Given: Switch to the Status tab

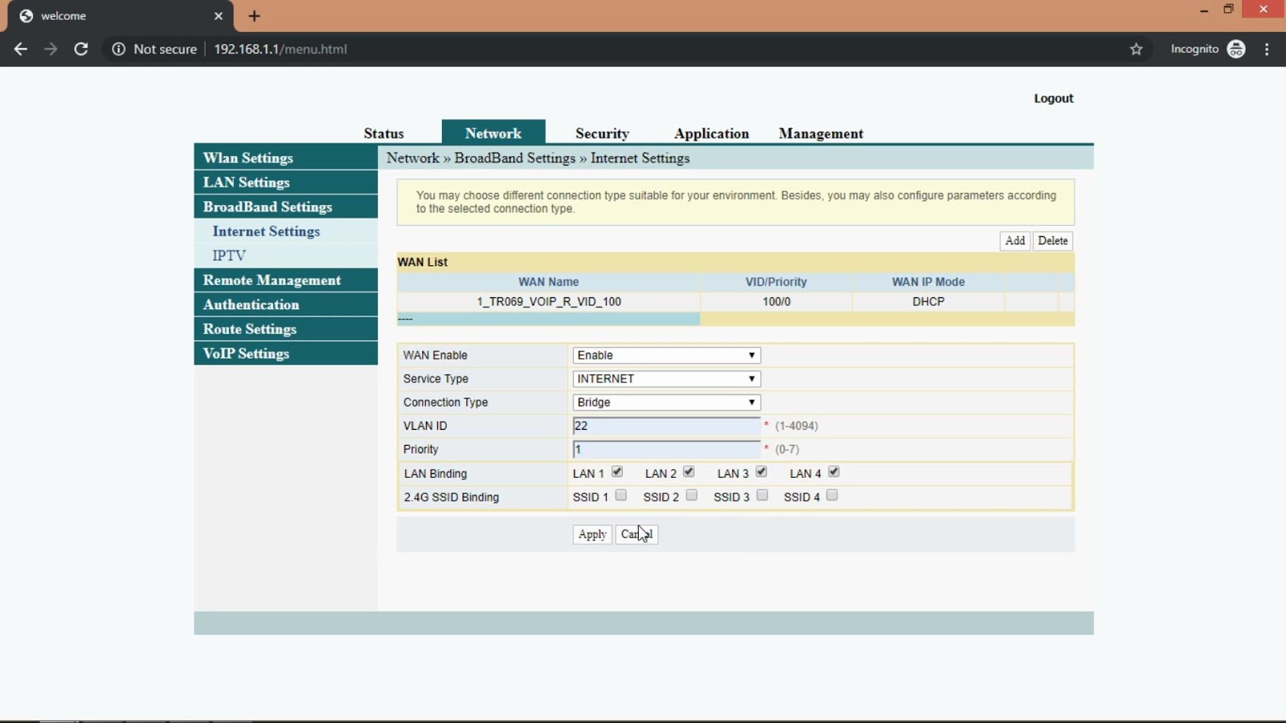Looking at the screenshot, I should 383,133.
